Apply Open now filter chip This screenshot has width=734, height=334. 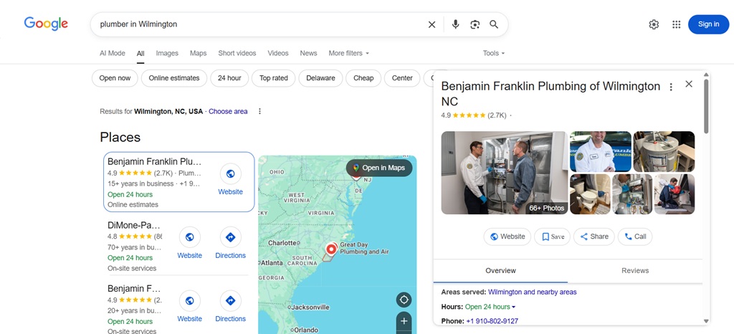(x=115, y=78)
